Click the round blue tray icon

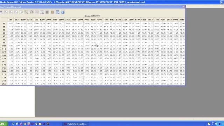point(216,124)
